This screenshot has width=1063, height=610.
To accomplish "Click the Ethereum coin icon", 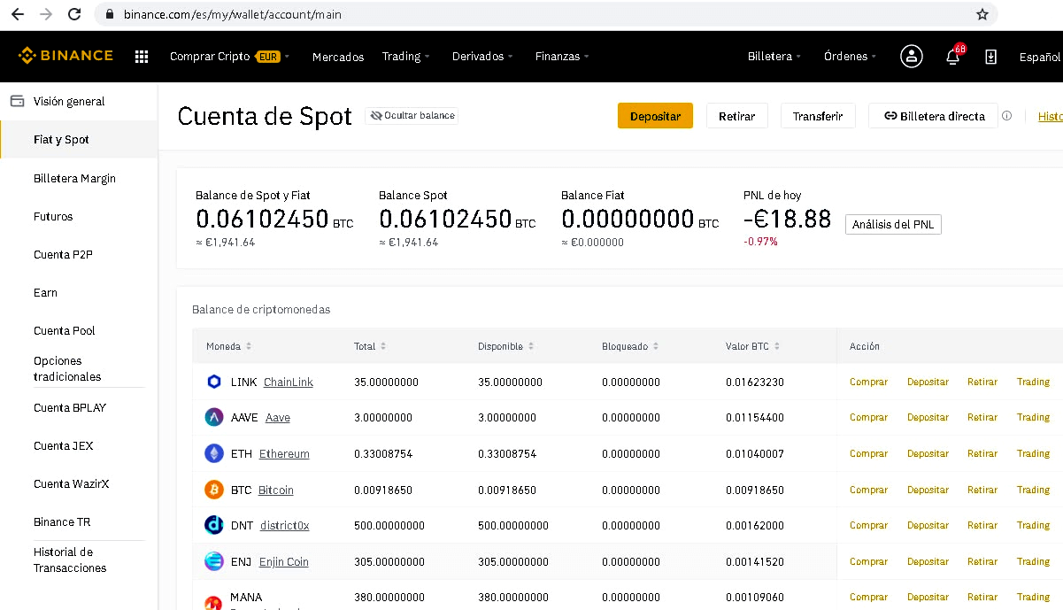I will tap(213, 452).
